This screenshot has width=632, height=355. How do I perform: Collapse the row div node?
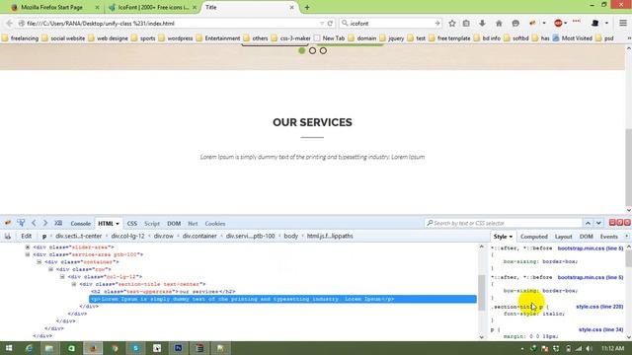[x=50, y=269]
